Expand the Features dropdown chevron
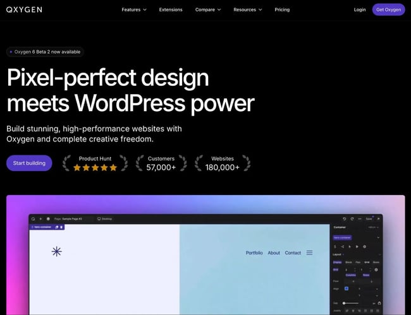 point(145,9)
